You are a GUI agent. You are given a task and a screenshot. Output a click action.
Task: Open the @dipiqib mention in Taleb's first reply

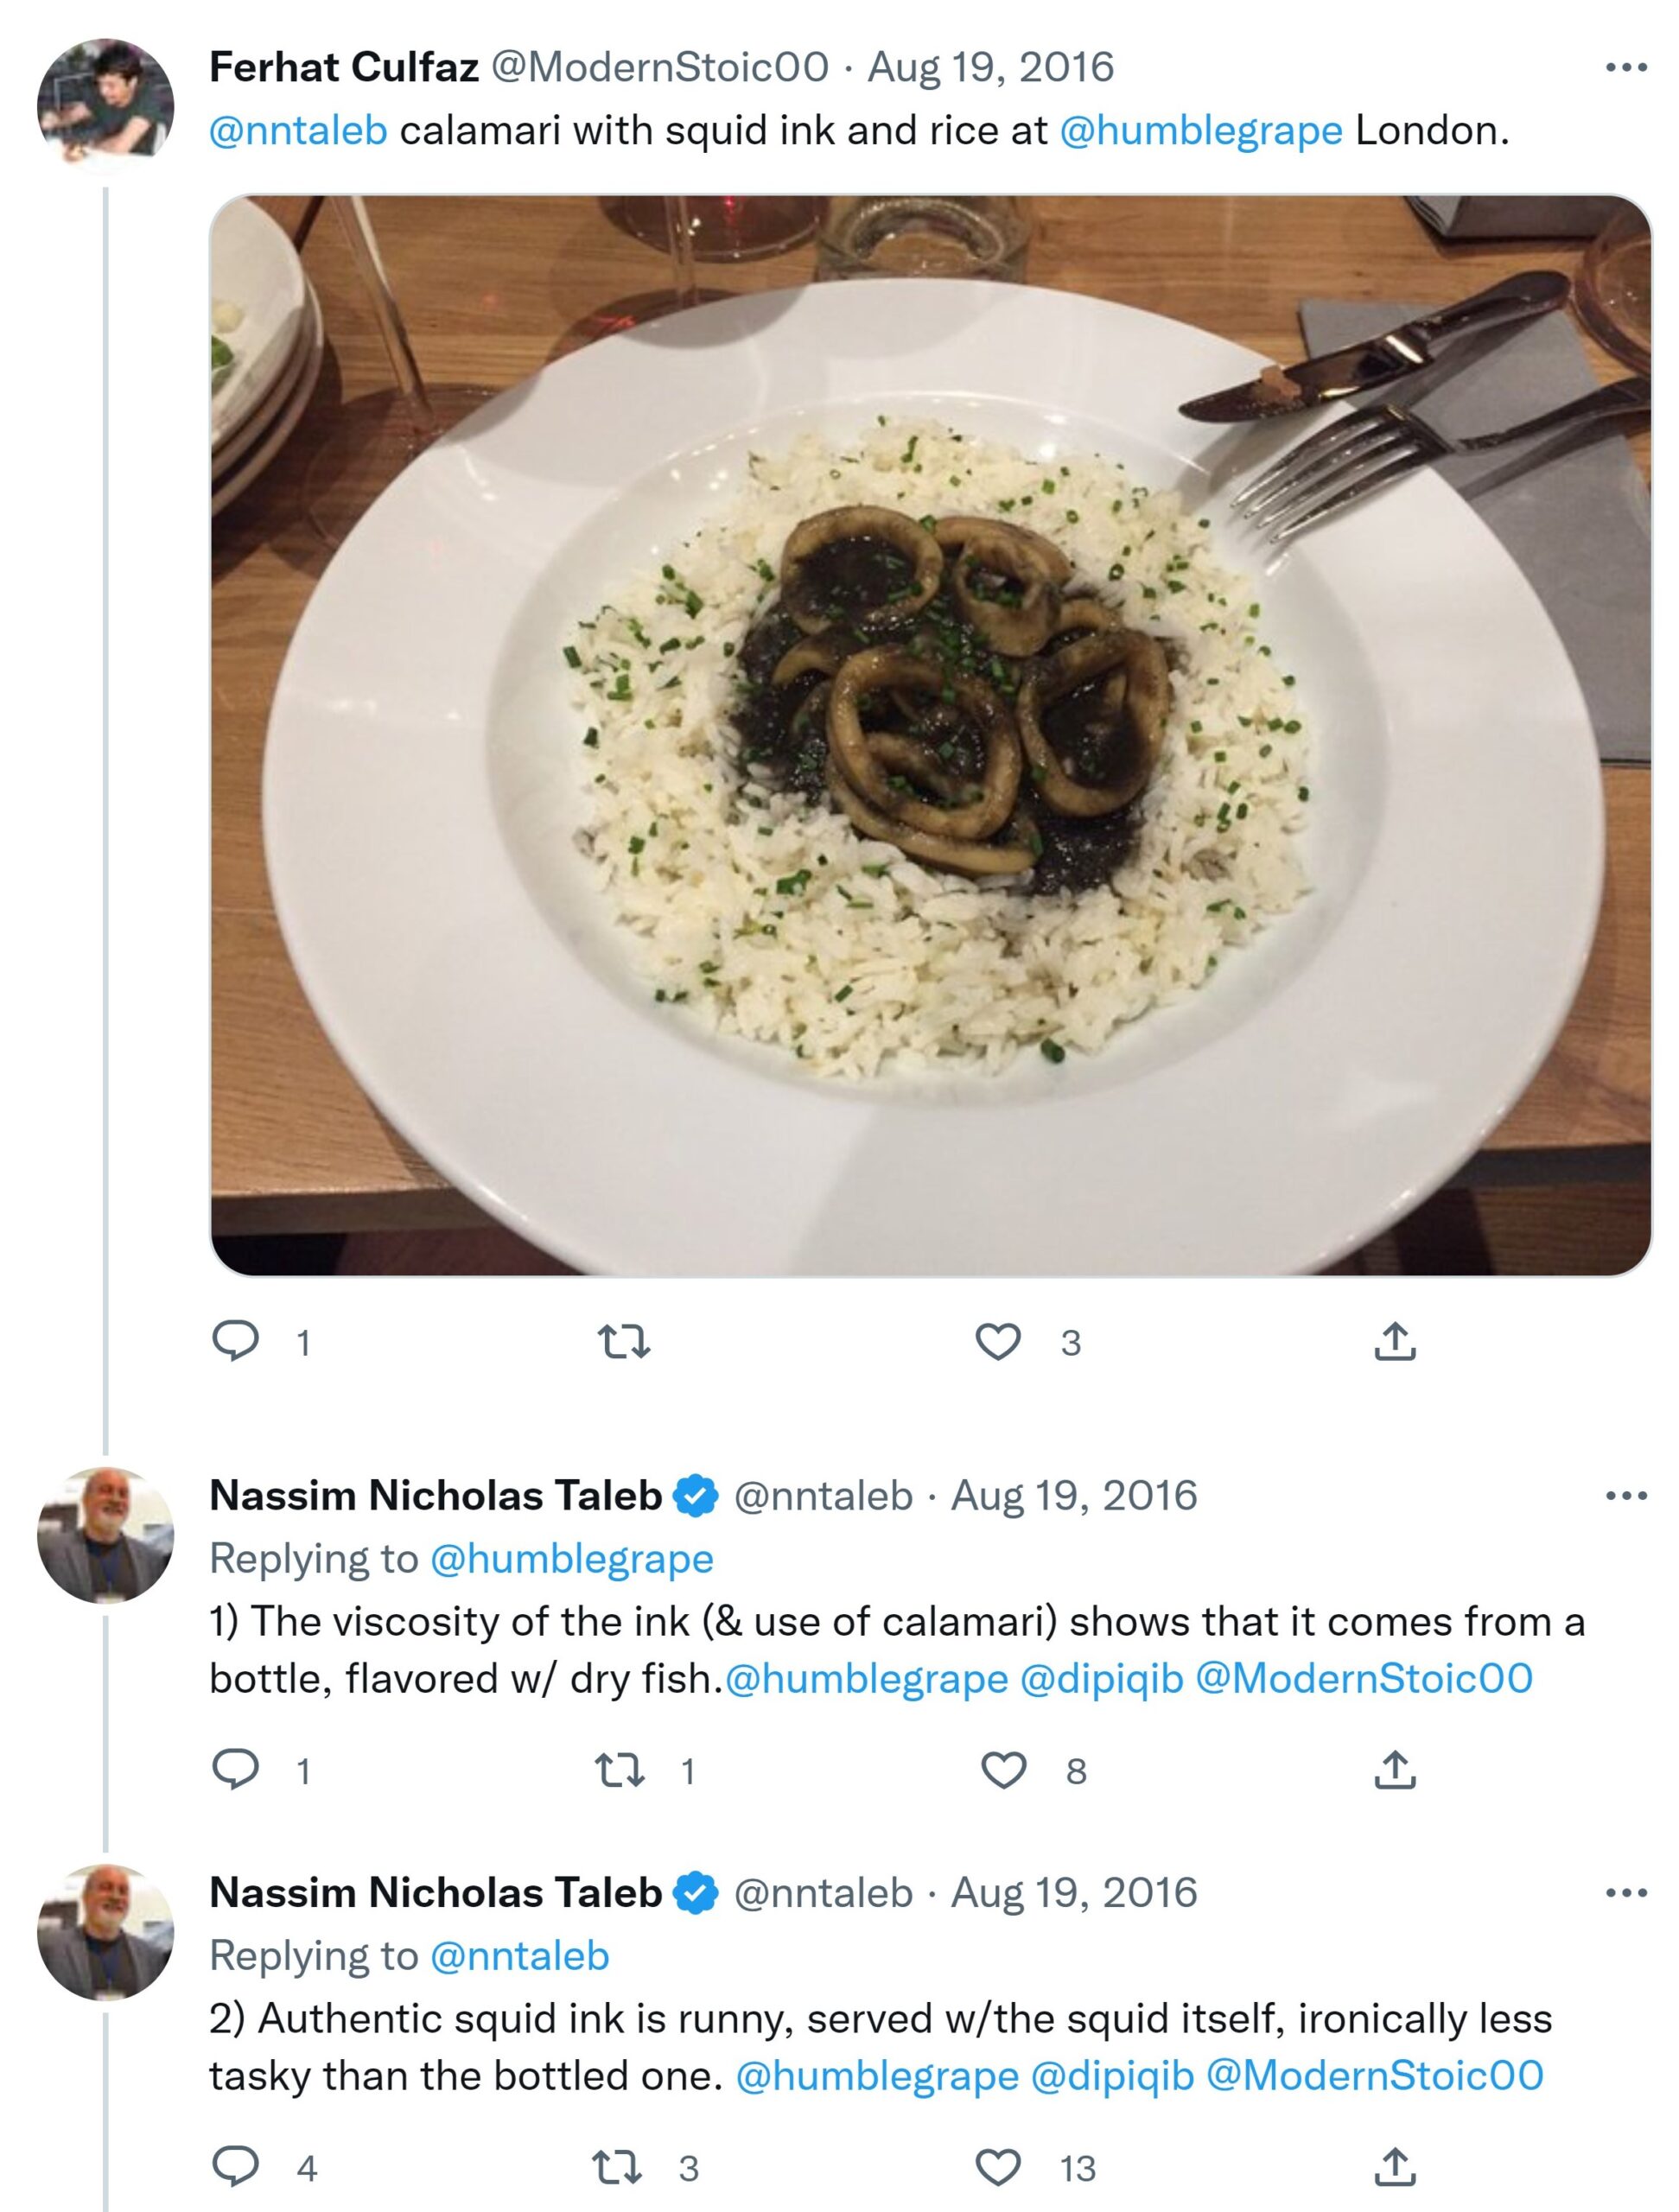pyautogui.click(x=1101, y=1678)
